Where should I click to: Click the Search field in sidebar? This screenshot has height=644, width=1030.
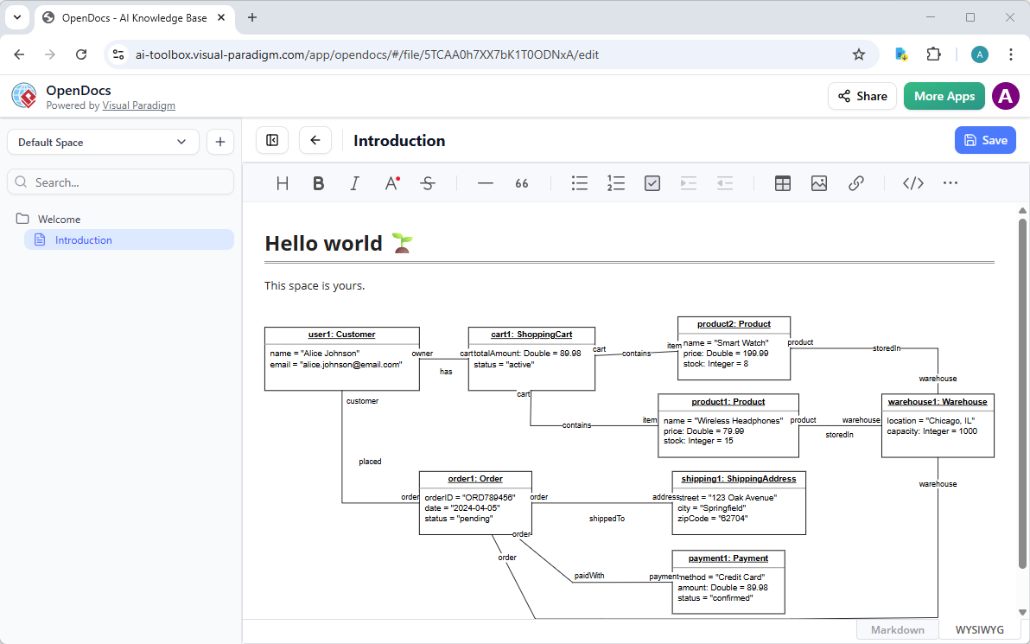click(120, 182)
